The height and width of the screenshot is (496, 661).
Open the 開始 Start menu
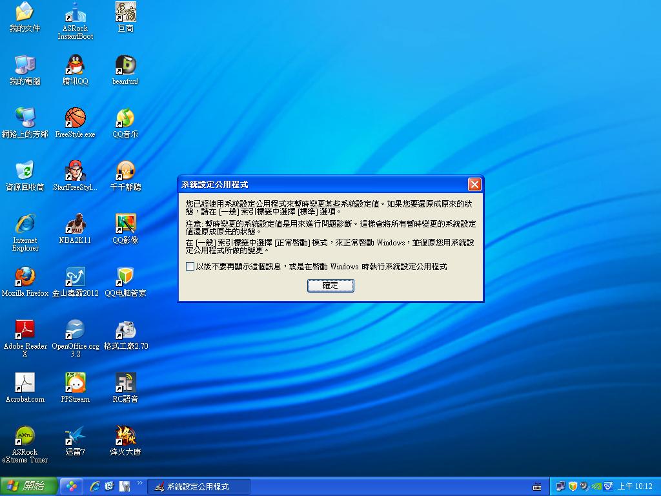28,486
